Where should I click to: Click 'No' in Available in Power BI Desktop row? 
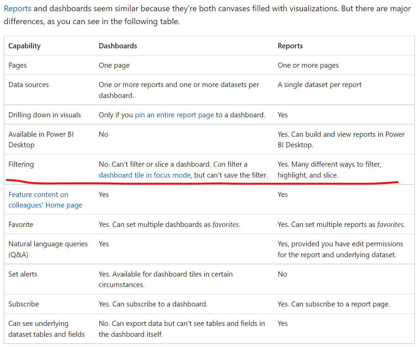click(103, 134)
